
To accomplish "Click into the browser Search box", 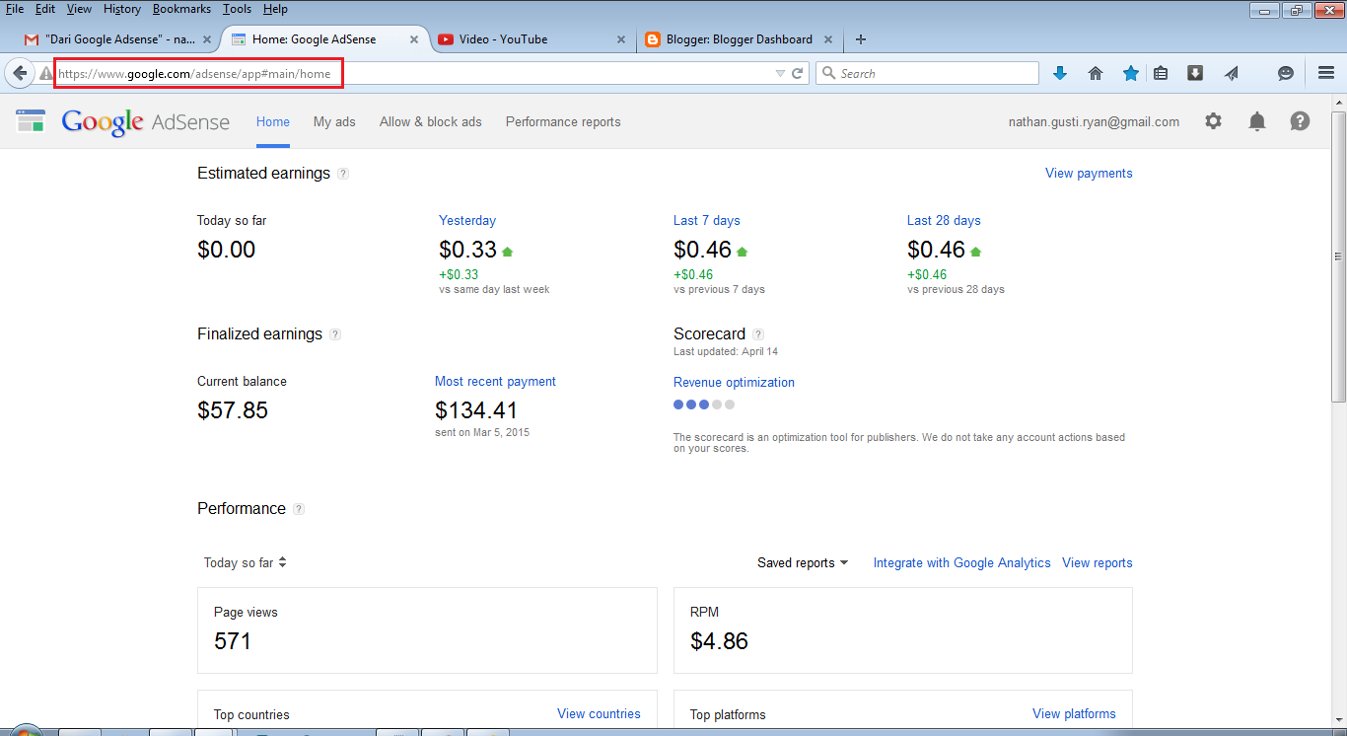I will pos(927,73).
